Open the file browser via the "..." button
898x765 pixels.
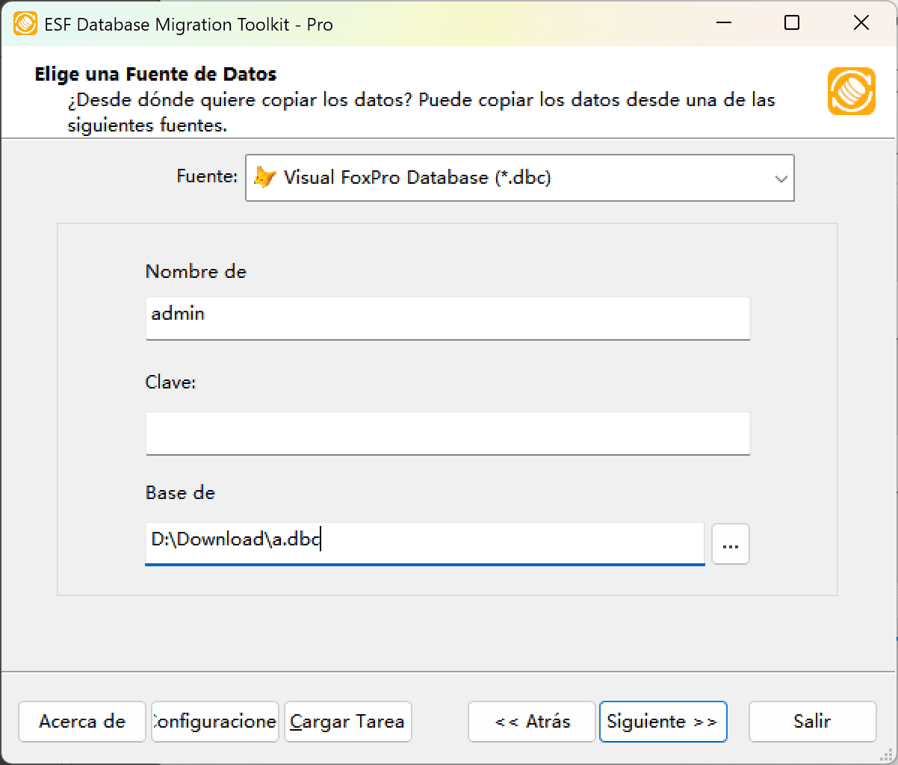click(x=730, y=544)
